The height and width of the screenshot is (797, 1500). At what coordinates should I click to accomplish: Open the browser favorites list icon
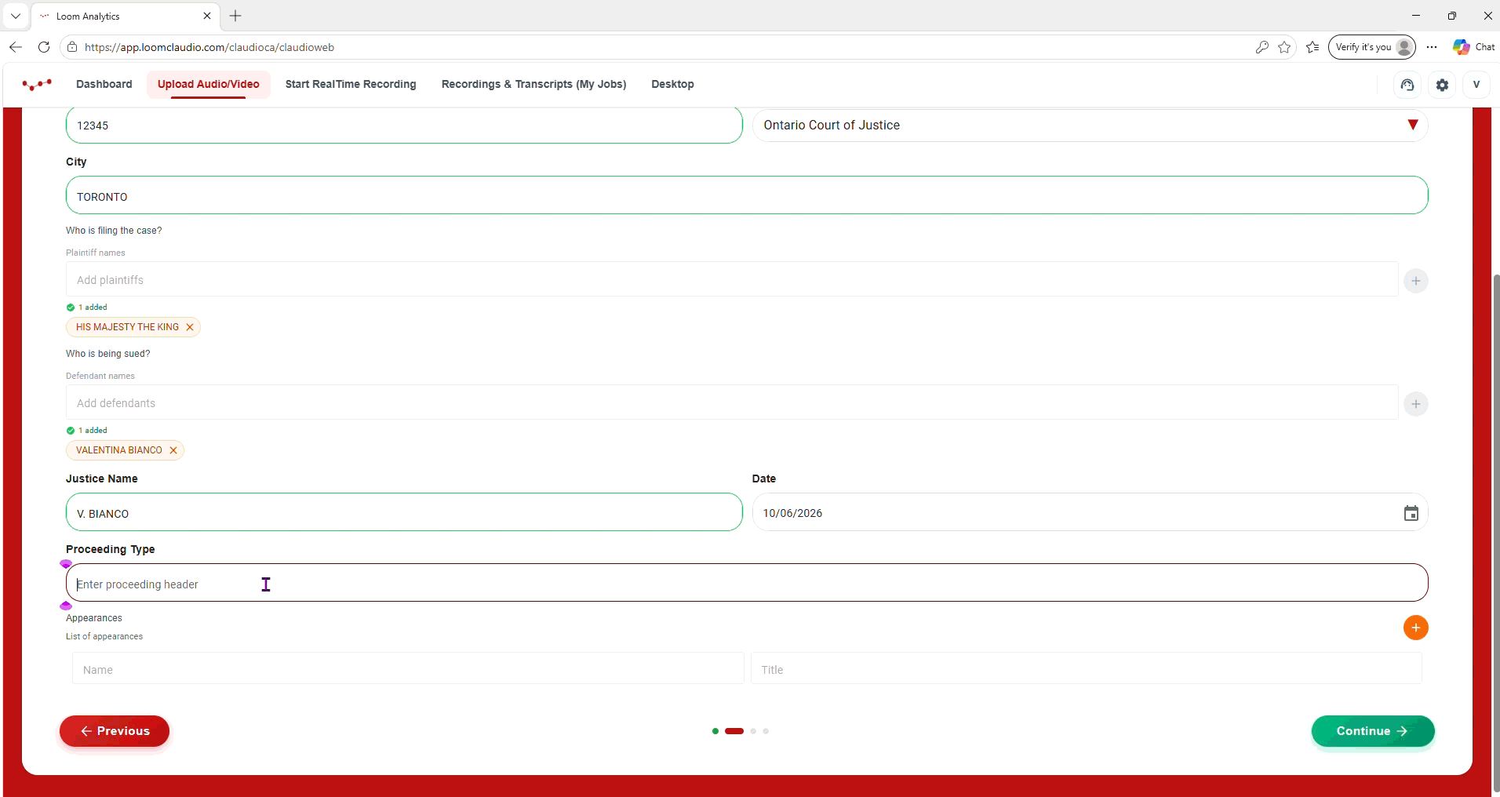click(1312, 47)
